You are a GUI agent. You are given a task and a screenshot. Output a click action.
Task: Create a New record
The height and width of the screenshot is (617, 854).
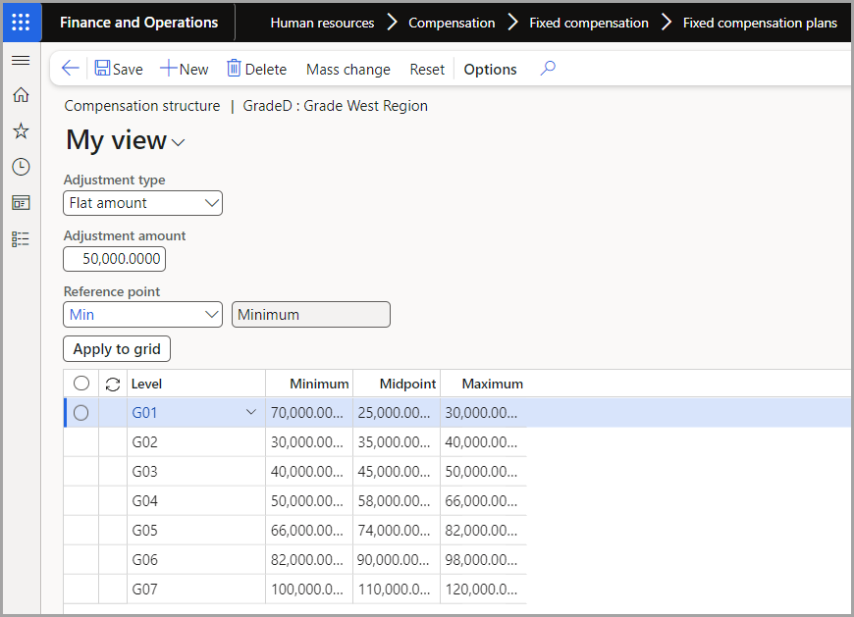(x=185, y=69)
